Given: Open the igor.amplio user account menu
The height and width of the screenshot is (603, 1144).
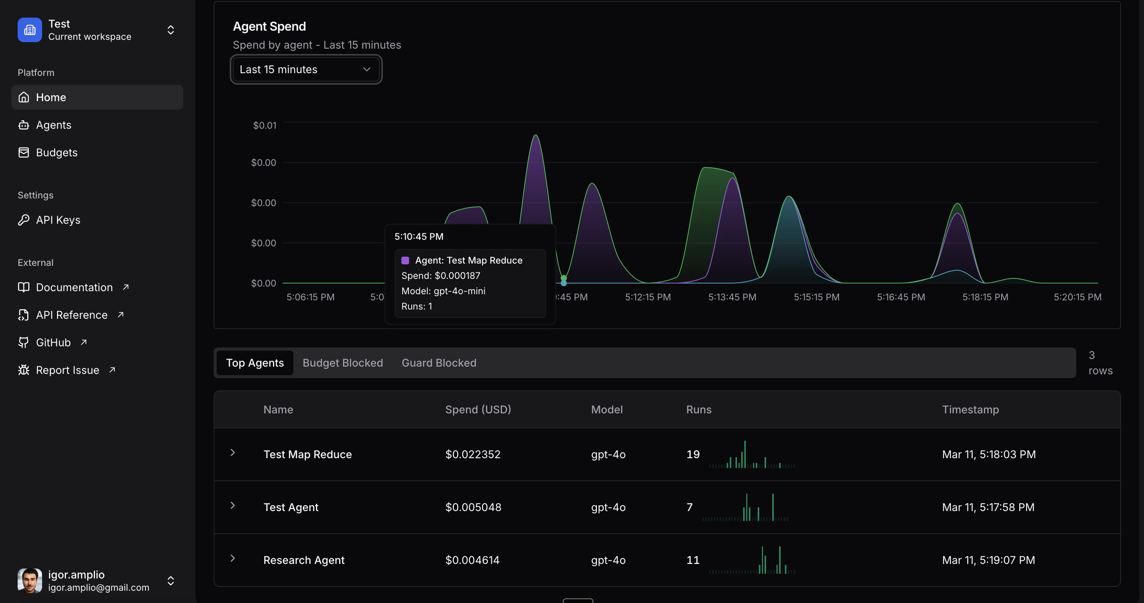Looking at the screenshot, I should tap(170, 580).
